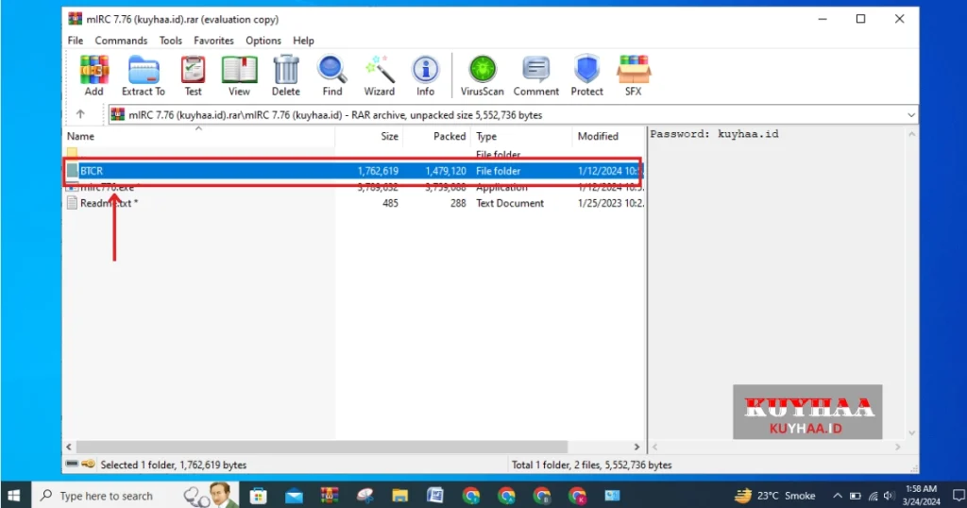Click comment pane scroll down arrow
This screenshot has width=967, height=508.
[911, 432]
